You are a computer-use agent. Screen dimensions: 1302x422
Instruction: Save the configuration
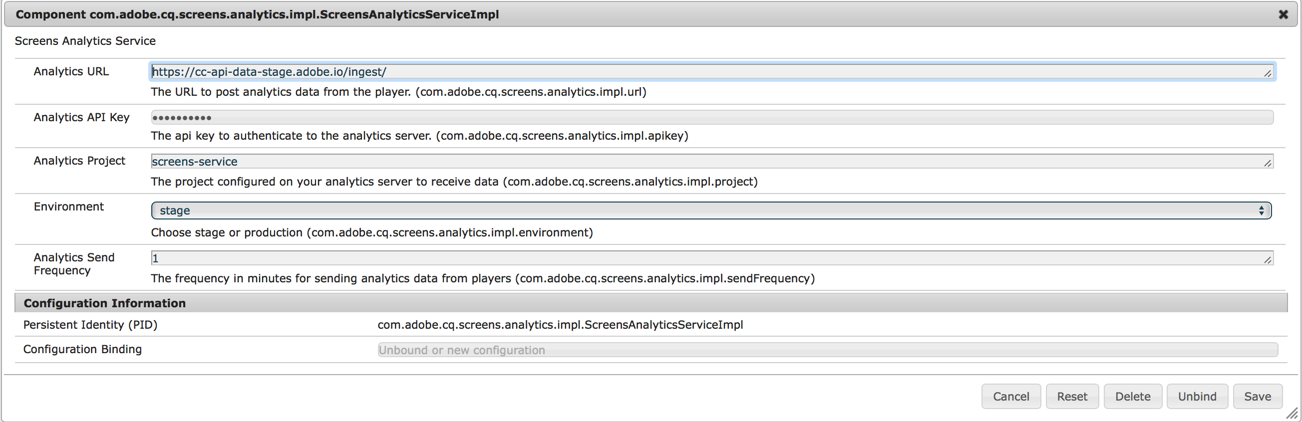[x=1257, y=396]
